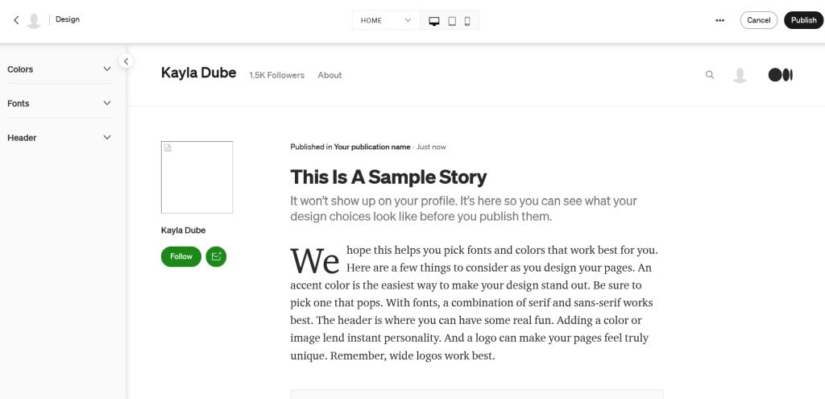This screenshot has width=825, height=399.
Task: Click profile avatar in preview header
Action: click(740, 75)
